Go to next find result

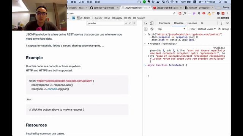point(130,23)
